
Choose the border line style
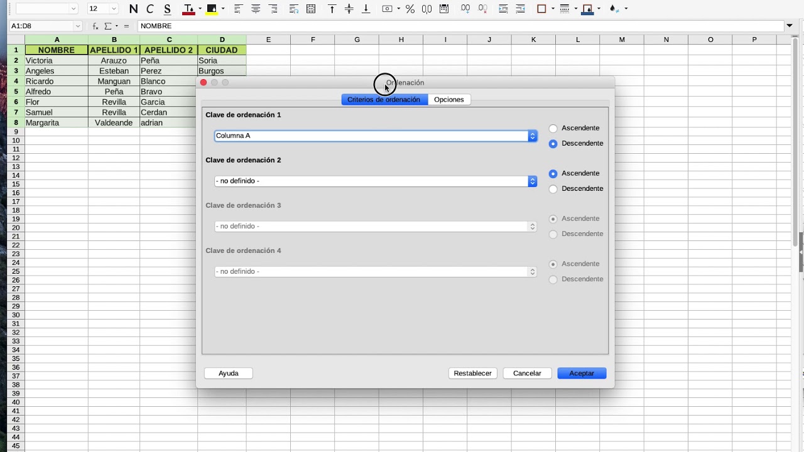click(x=564, y=9)
